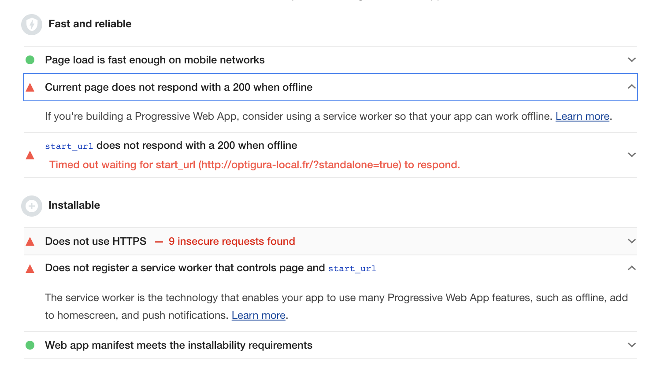Screen dimensions: 653x376
Task: Expand Does not use HTTPS details chevron
Action: click(631, 241)
